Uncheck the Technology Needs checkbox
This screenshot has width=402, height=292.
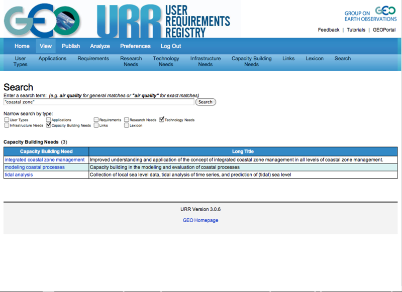pos(162,120)
